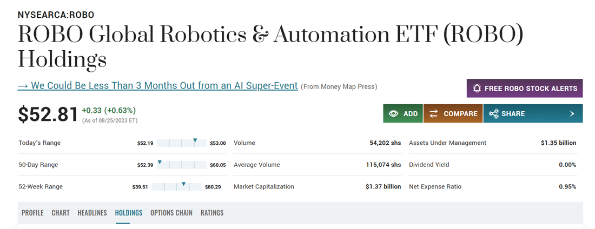
Task: Open the Profile tab
Action: (x=32, y=213)
